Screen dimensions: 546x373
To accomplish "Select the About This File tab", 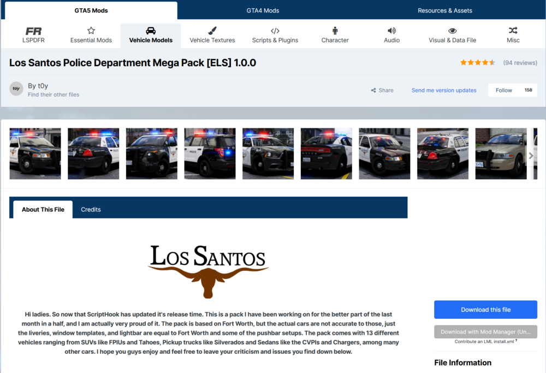I will coord(43,209).
